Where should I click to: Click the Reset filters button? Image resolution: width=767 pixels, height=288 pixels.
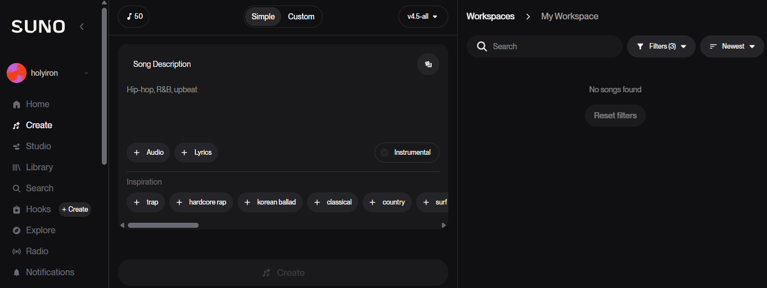click(615, 116)
